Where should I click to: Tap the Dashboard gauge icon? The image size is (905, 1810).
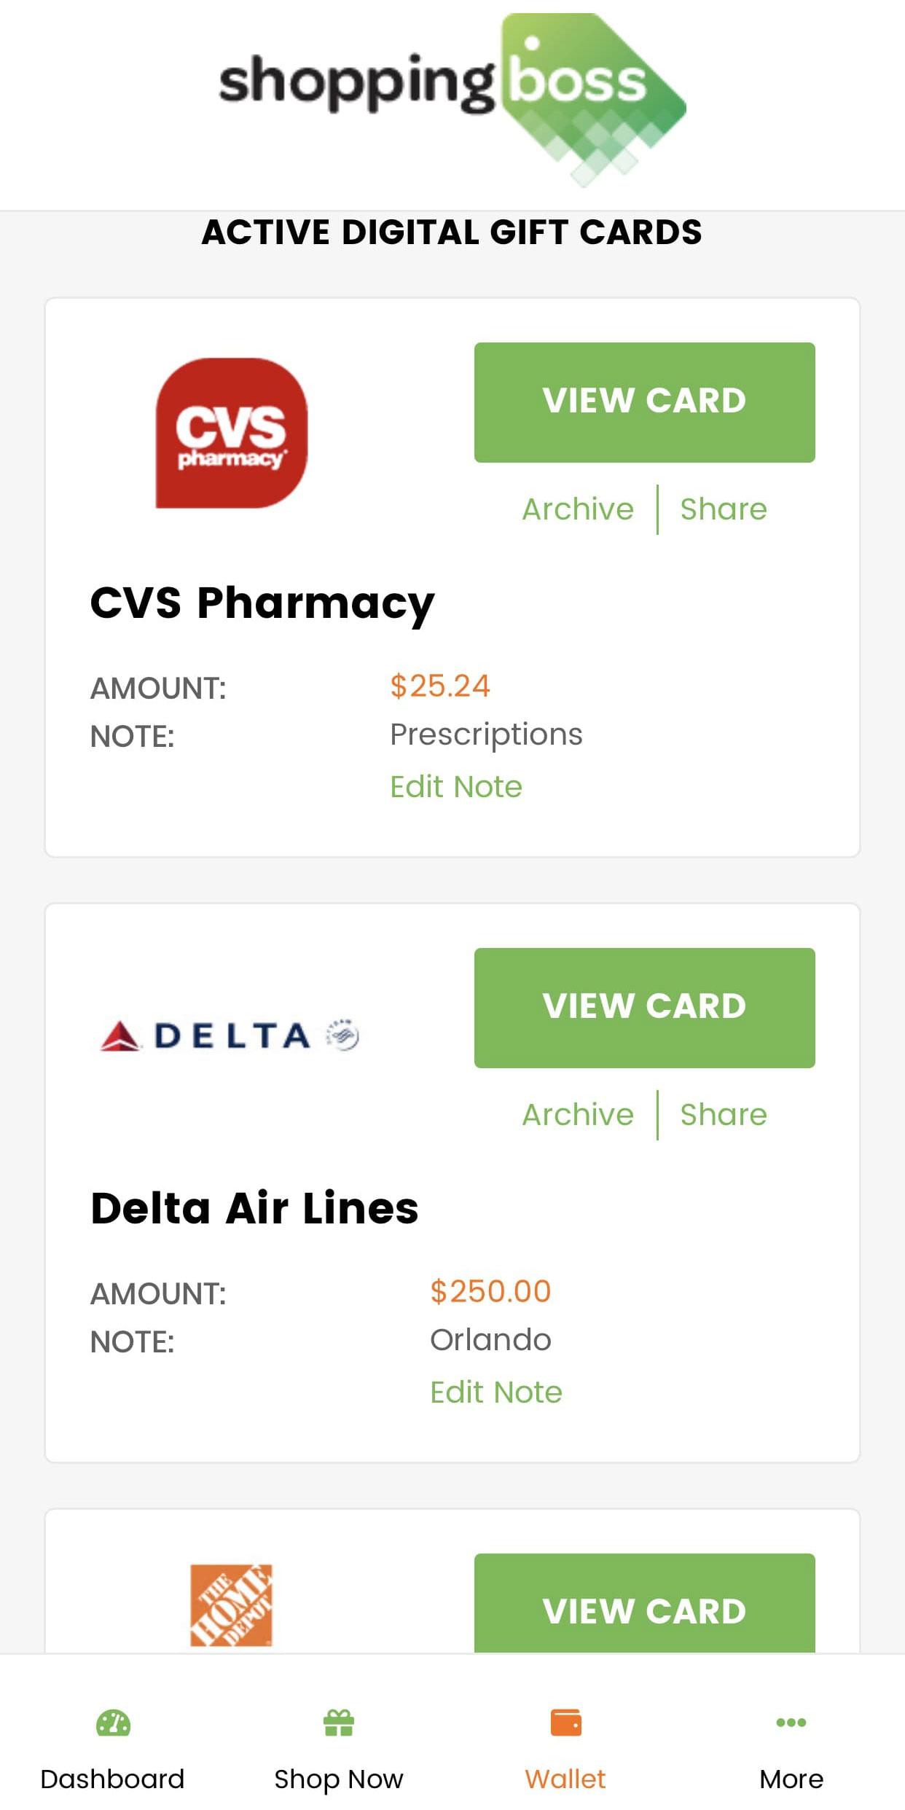click(113, 1723)
